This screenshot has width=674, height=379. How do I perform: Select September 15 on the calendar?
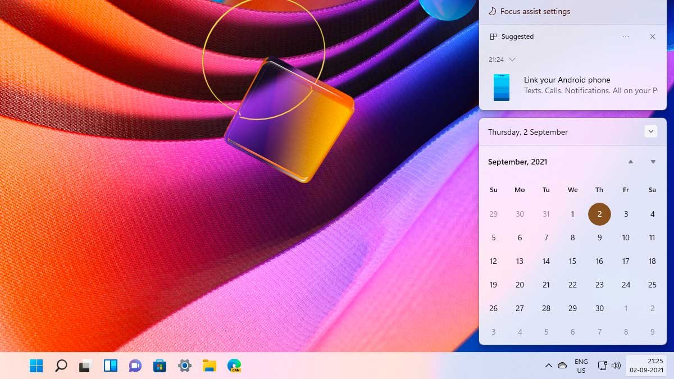pos(572,261)
